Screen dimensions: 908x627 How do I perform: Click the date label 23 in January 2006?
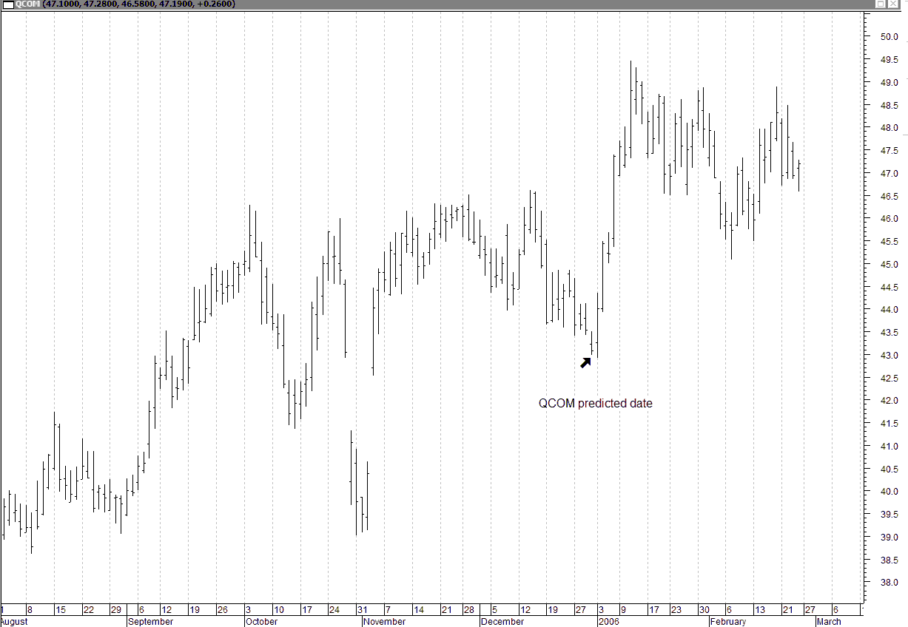676,610
